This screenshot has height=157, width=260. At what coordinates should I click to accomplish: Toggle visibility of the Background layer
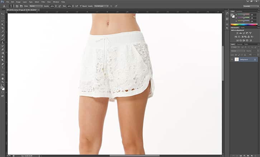[x=232, y=59]
